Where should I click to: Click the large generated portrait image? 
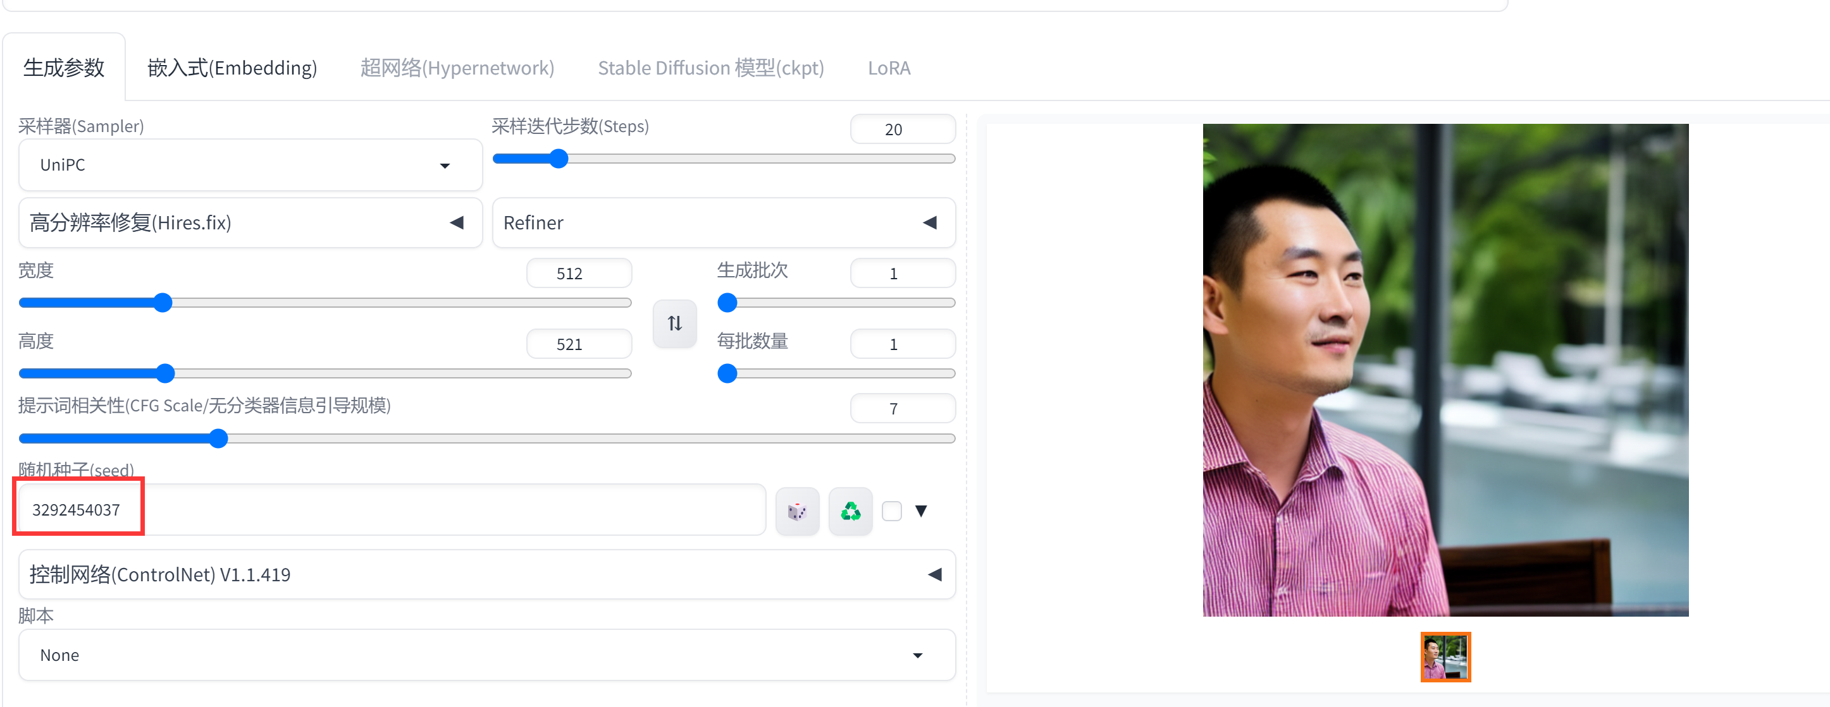[1445, 369]
